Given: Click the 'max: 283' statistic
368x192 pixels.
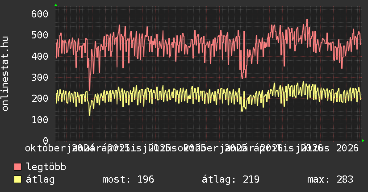Looking at the screenshot, I should 330,179.
